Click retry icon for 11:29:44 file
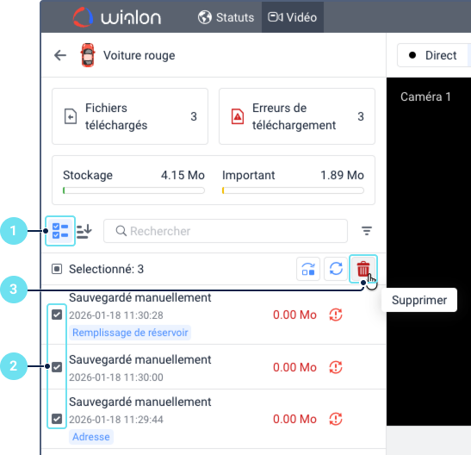The height and width of the screenshot is (455, 471). pyautogui.click(x=336, y=419)
